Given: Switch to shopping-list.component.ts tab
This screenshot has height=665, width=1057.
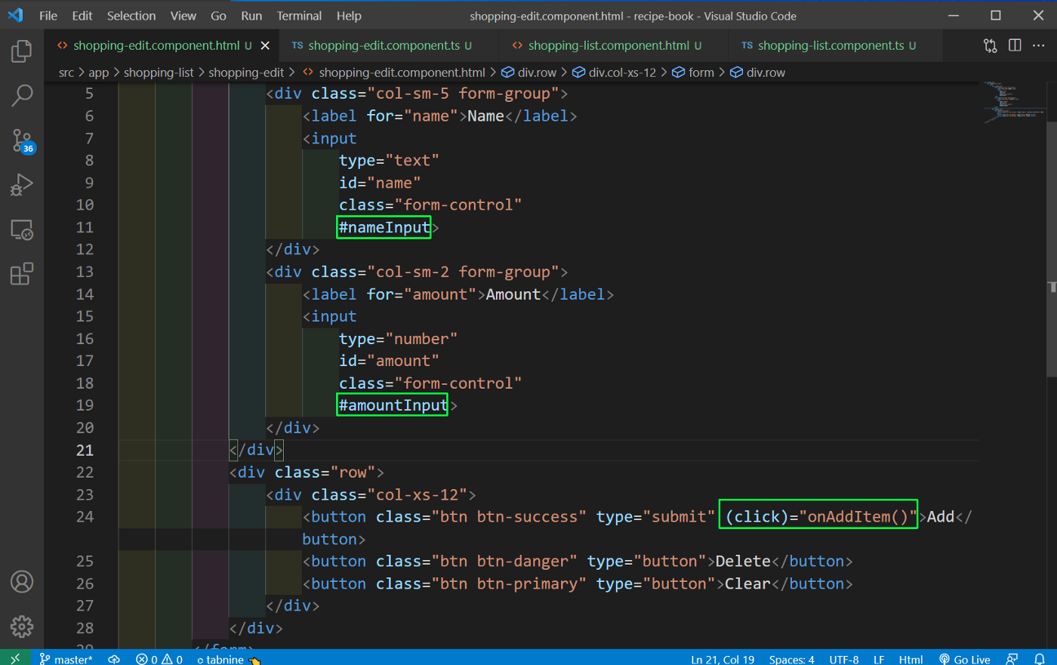Looking at the screenshot, I should [x=835, y=45].
